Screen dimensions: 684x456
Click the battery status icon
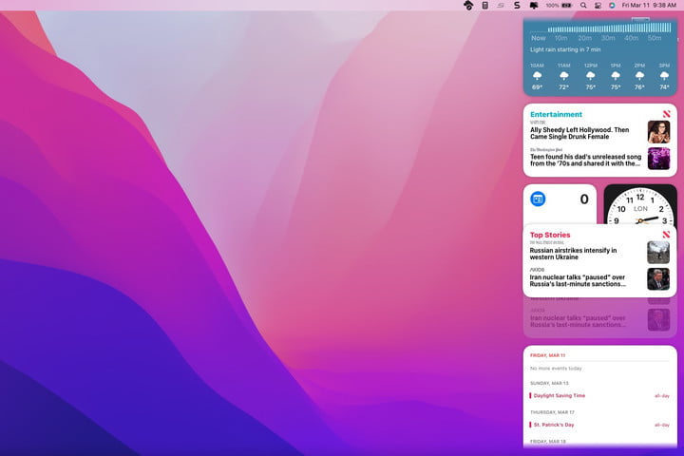click(x=566, y=6)
